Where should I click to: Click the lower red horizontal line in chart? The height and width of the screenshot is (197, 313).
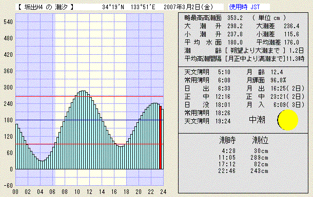[x=89, y=144]
